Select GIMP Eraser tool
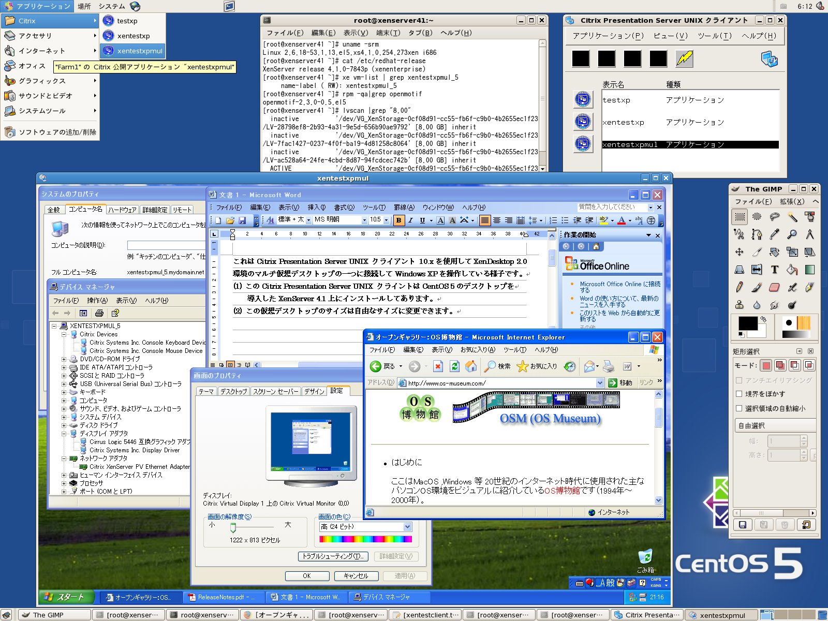Screen dimensions: 828x621 coord(774,287)
